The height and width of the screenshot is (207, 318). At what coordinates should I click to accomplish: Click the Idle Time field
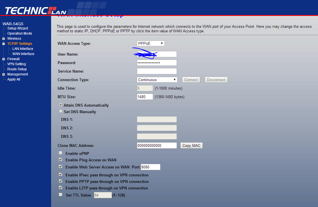click(145, 88)
